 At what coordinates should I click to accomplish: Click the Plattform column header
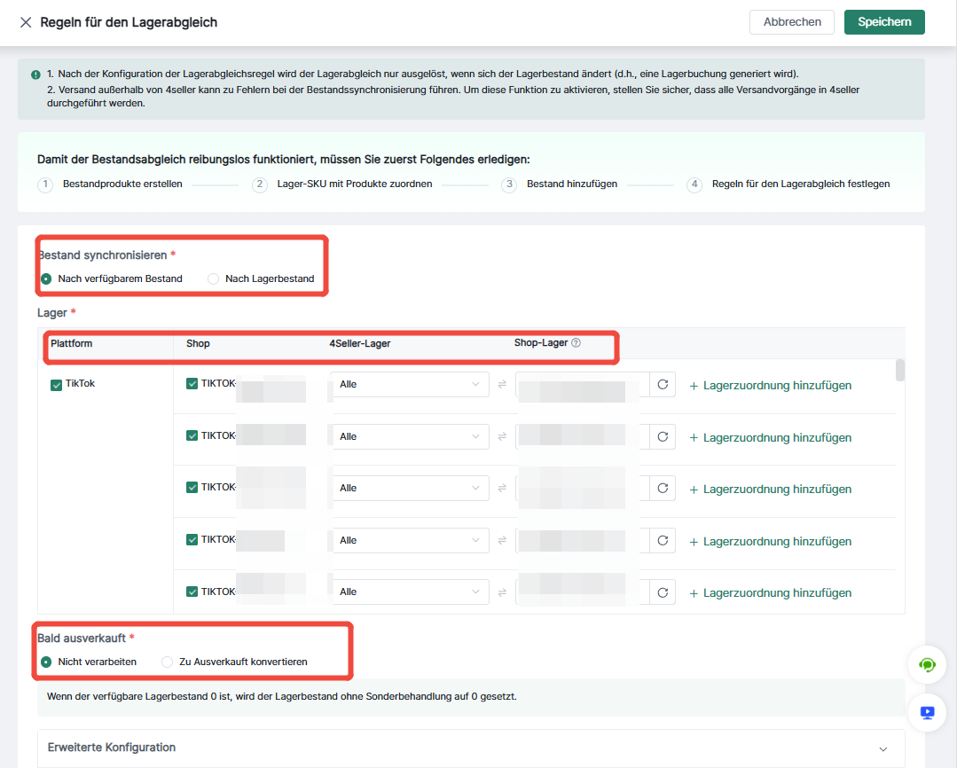click(72, 344)
